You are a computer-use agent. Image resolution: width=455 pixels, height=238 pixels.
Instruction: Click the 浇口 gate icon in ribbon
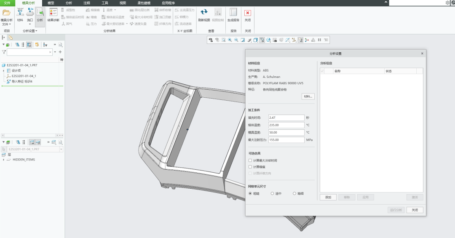click(x=30, y=12)
